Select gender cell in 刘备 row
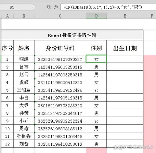 (x=96, y=144)
